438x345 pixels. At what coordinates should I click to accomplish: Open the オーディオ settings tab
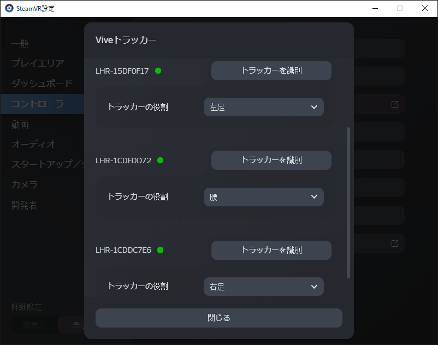pyautogui.click(x=33, y=144)
